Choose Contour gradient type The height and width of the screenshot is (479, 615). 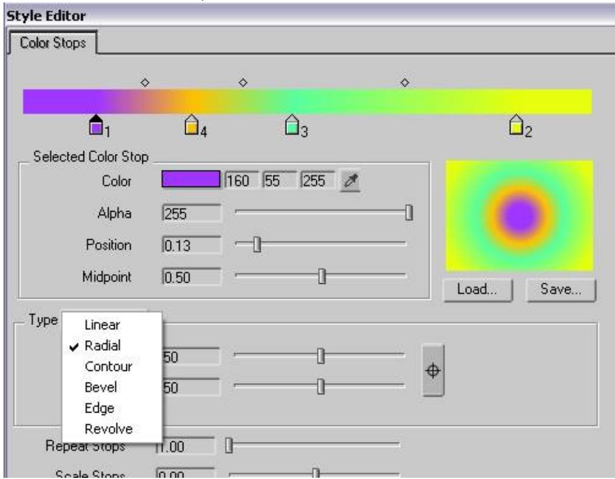[x=108, y=366]
